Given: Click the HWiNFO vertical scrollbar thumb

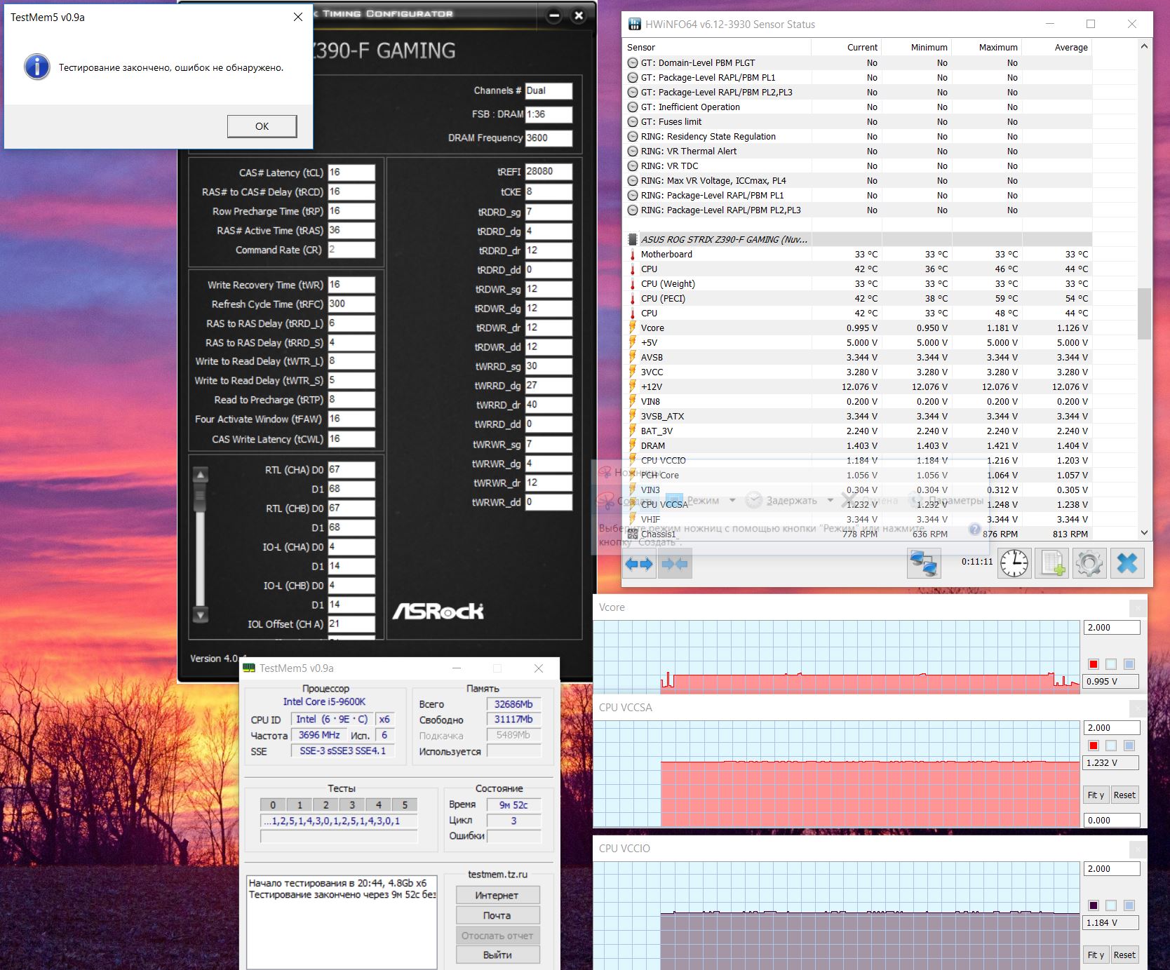Looking at the screenshot, I should (1145, 313).
